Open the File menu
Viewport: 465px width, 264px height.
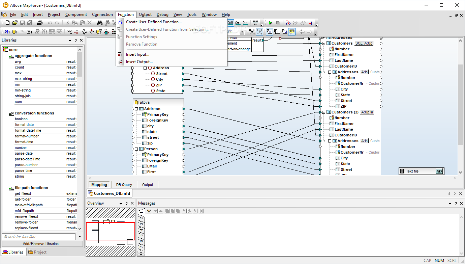click(13, 15)
